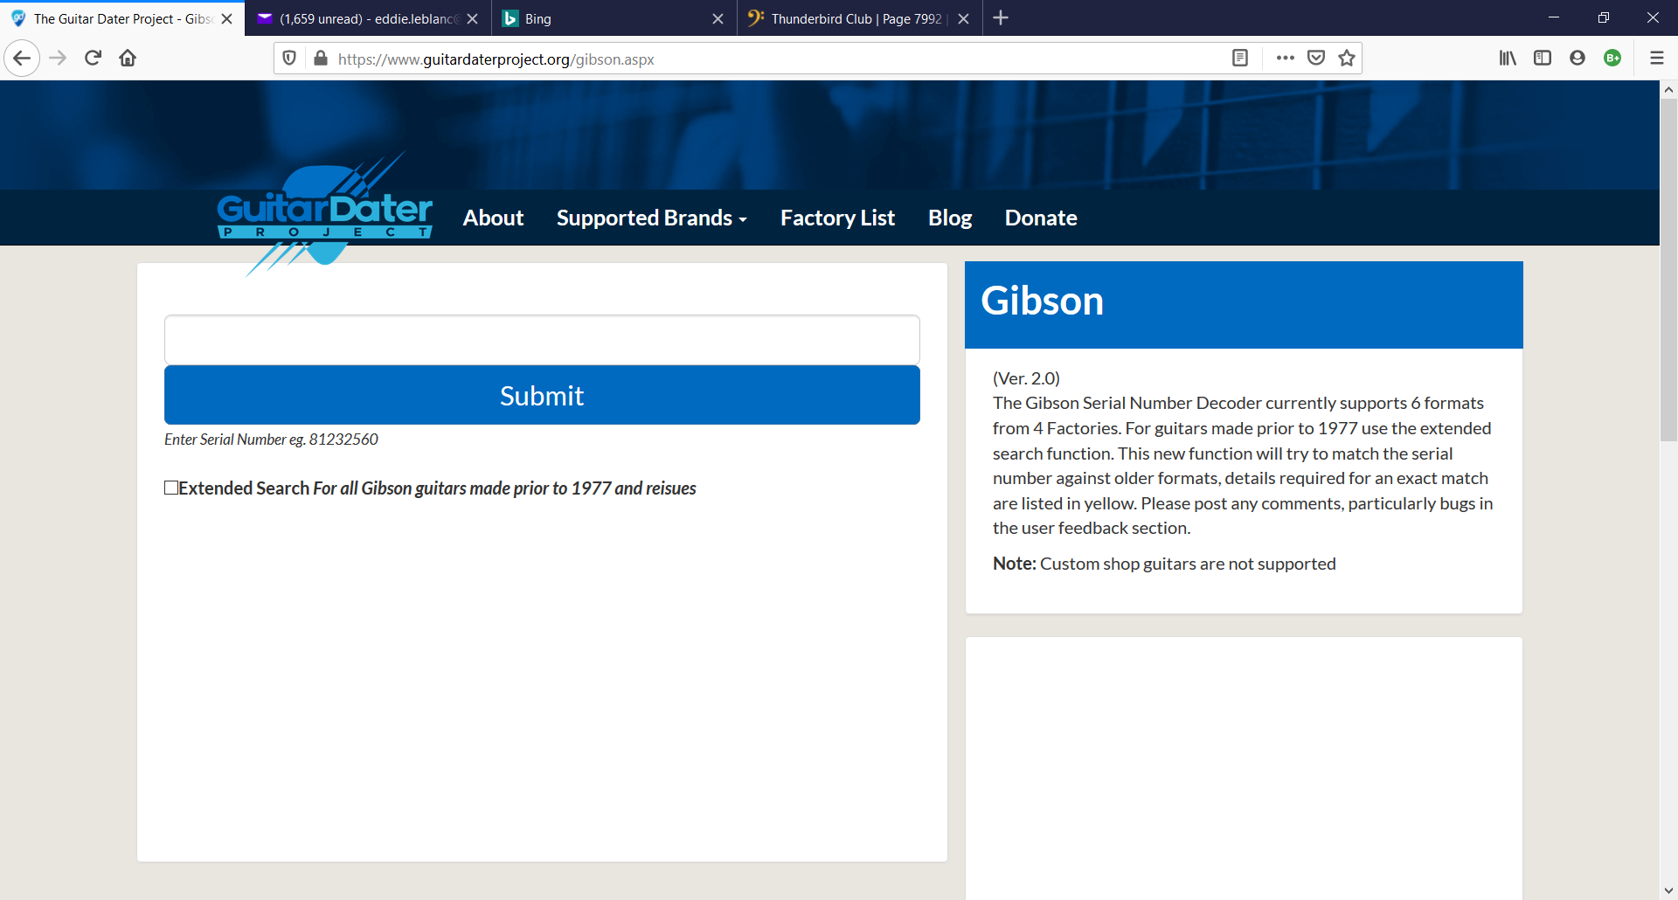
Task: Close the Bing tab
Action: [x=718, y=18]
